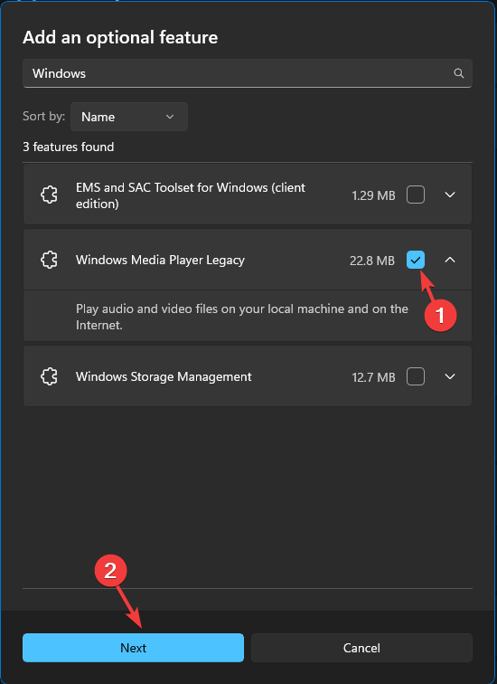Click the Play audio and video description text
This screenshot has height=684, width=497.
242,317
